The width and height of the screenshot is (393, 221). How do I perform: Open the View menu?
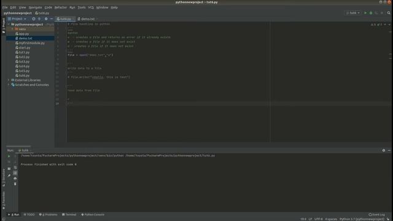(22, 7)
